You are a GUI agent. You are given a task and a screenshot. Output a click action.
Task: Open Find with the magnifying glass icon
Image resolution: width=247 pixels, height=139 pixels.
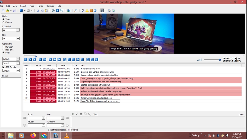point(76,11)
